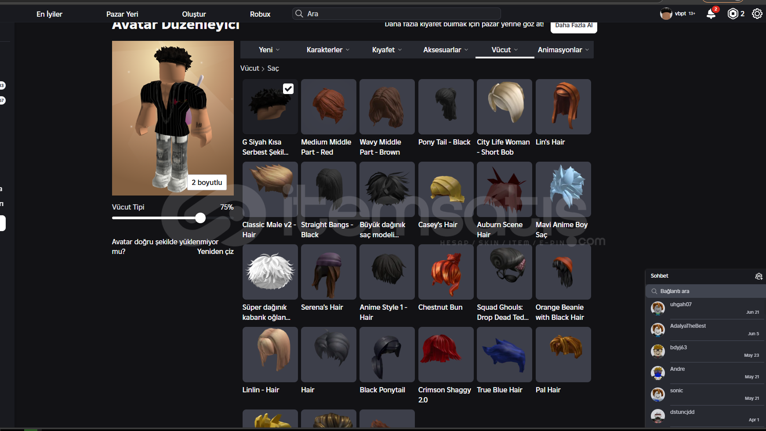Select Lin's Hair item
Viewport: 766px width, 431px height.
[x=563, y=107]
